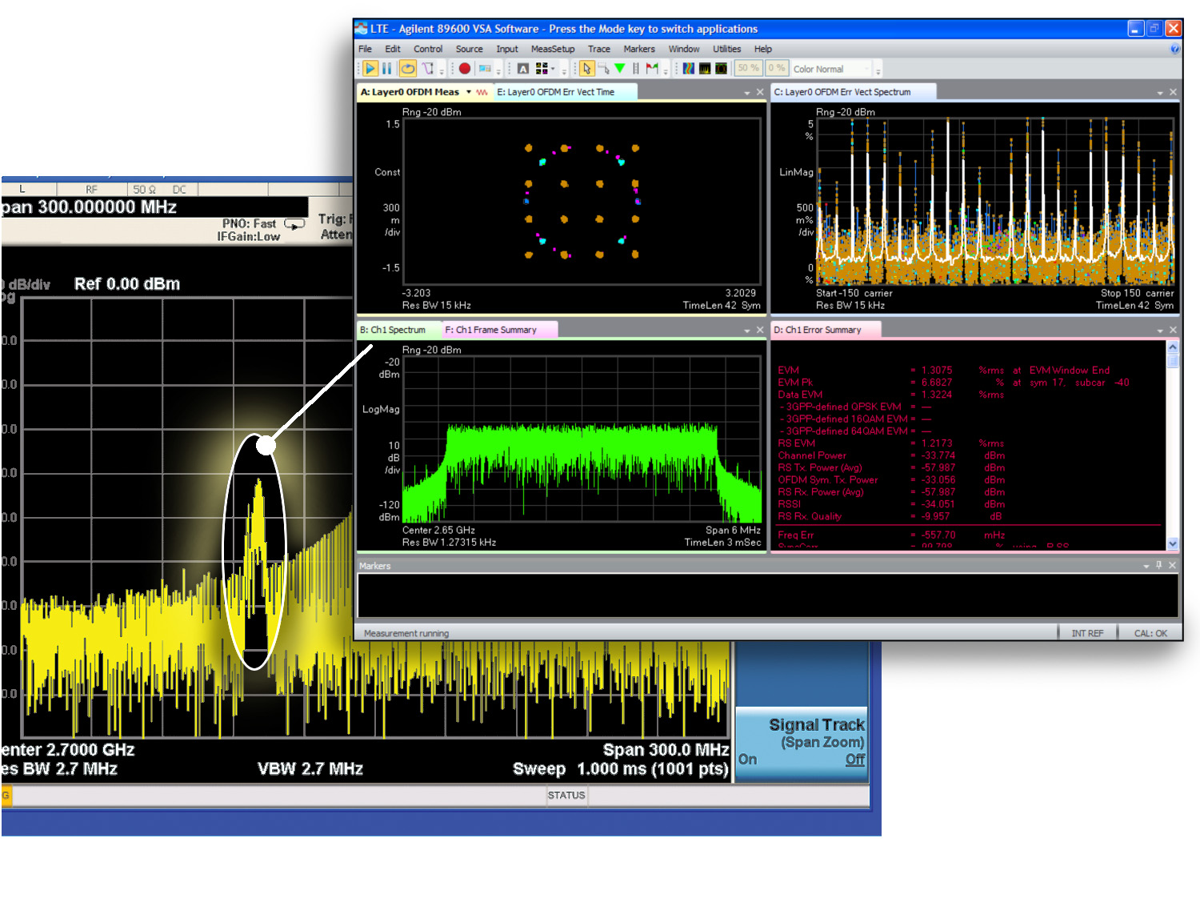
Task: Toggle the 0 % toolbar button
Action: pyautogui.click(x=776, y=69)
